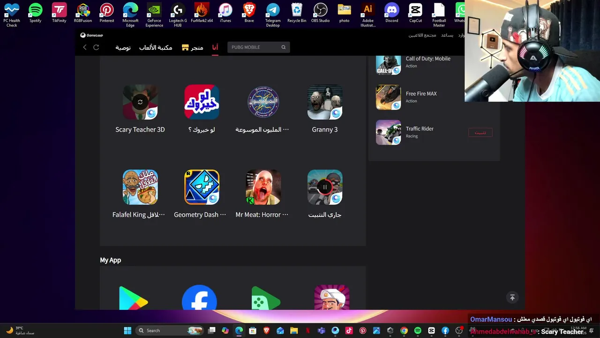
Task: Launch Granny 3
Action: click(325, 102)
